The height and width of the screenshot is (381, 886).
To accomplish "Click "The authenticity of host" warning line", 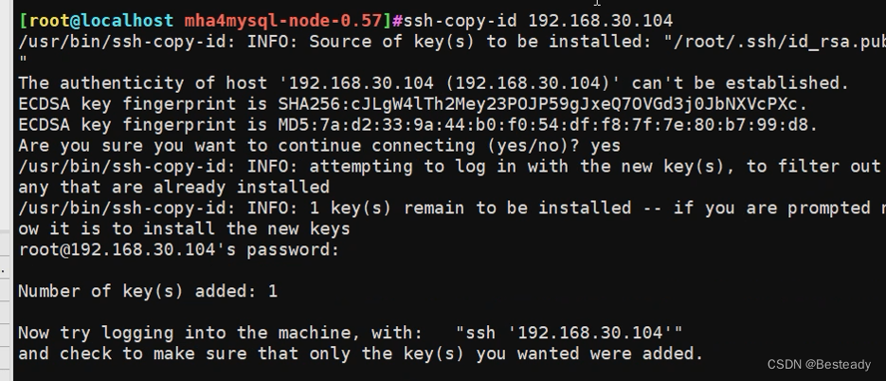I will tap(433, 82).
